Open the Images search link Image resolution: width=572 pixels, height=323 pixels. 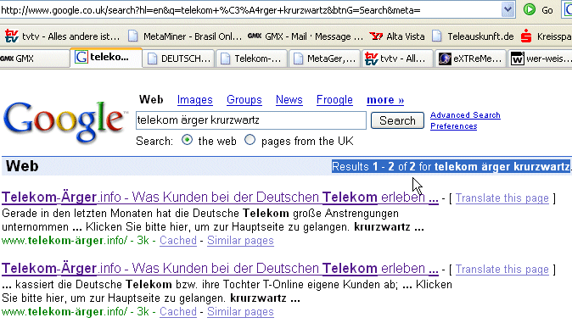click(x=195, y=100)
